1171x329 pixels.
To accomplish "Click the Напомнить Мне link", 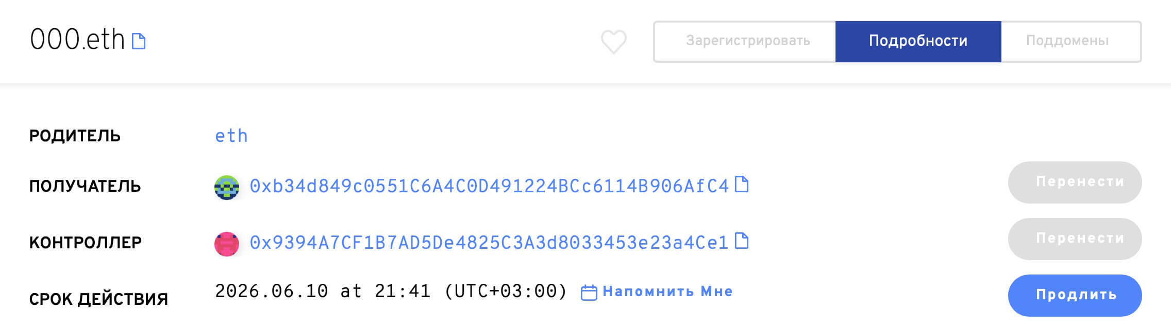I will coord(667,291).
